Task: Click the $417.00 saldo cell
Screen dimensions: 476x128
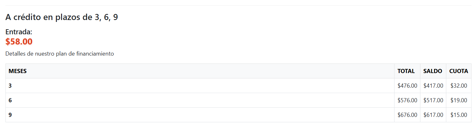Action: click(x=433, y=86)
